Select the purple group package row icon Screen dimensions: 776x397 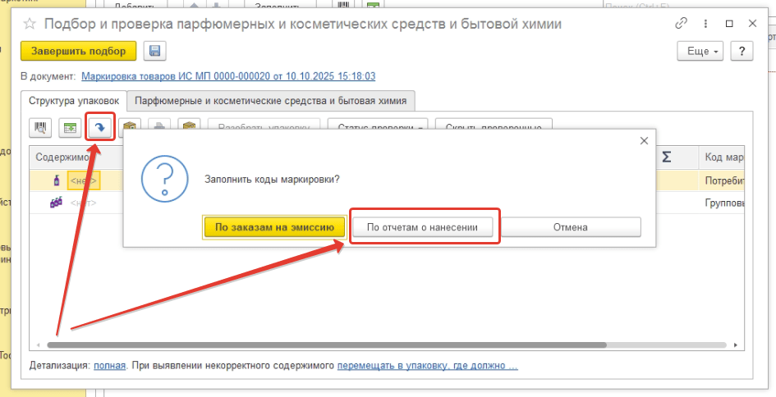click(57, 203)
